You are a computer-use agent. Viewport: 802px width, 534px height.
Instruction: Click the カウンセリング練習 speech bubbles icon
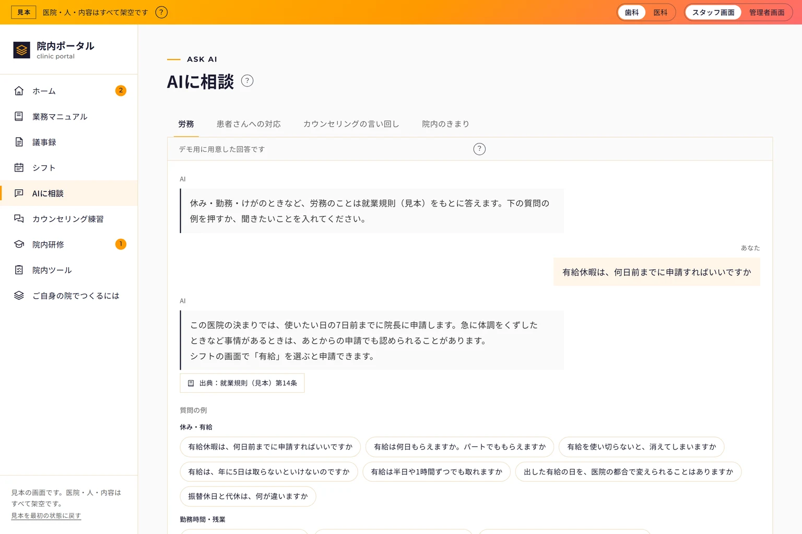pos(19,219)
